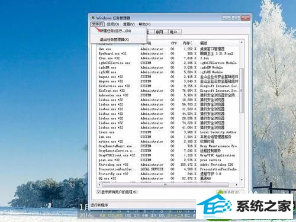296x222 pixels.
Task: Select the OrayRemoteMaint.exe process
Action: [x=117, y=146]
